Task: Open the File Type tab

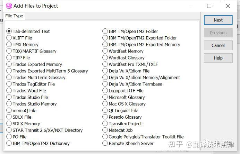Action: pos(14,16)
